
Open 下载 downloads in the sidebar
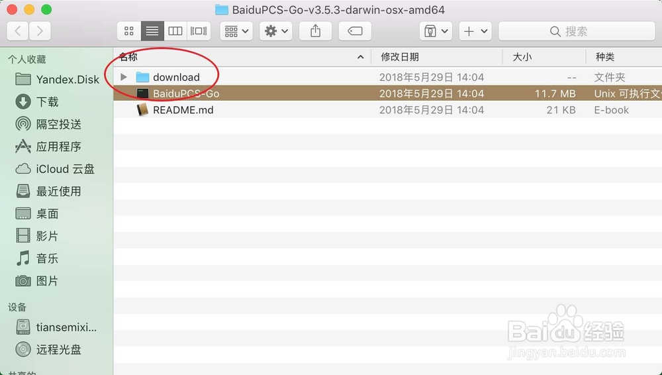37,102
